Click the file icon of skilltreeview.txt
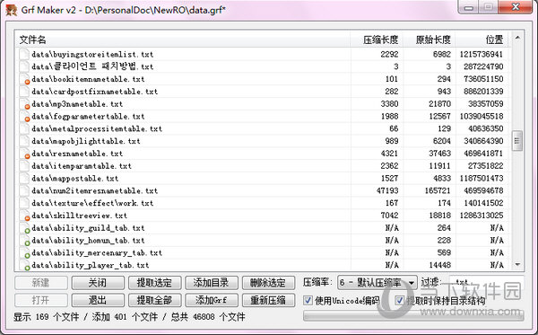This screenshot has width=538, height=335. pos(24,216)
